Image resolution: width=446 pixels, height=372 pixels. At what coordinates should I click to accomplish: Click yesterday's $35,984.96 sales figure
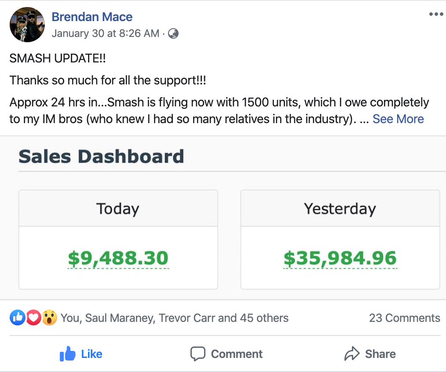(340, 259)
